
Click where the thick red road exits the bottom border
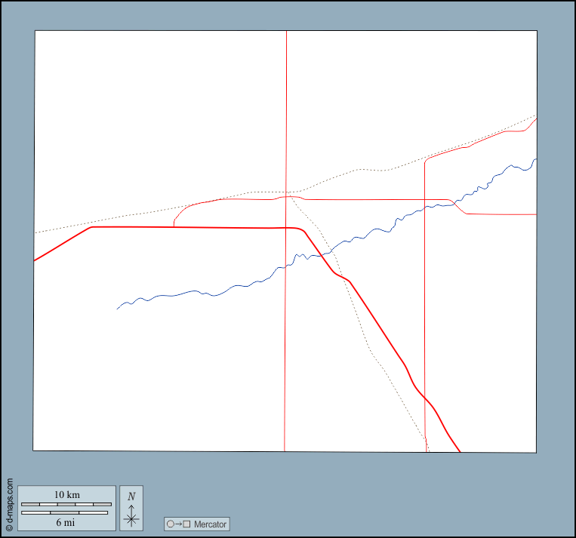pos(460,451)
